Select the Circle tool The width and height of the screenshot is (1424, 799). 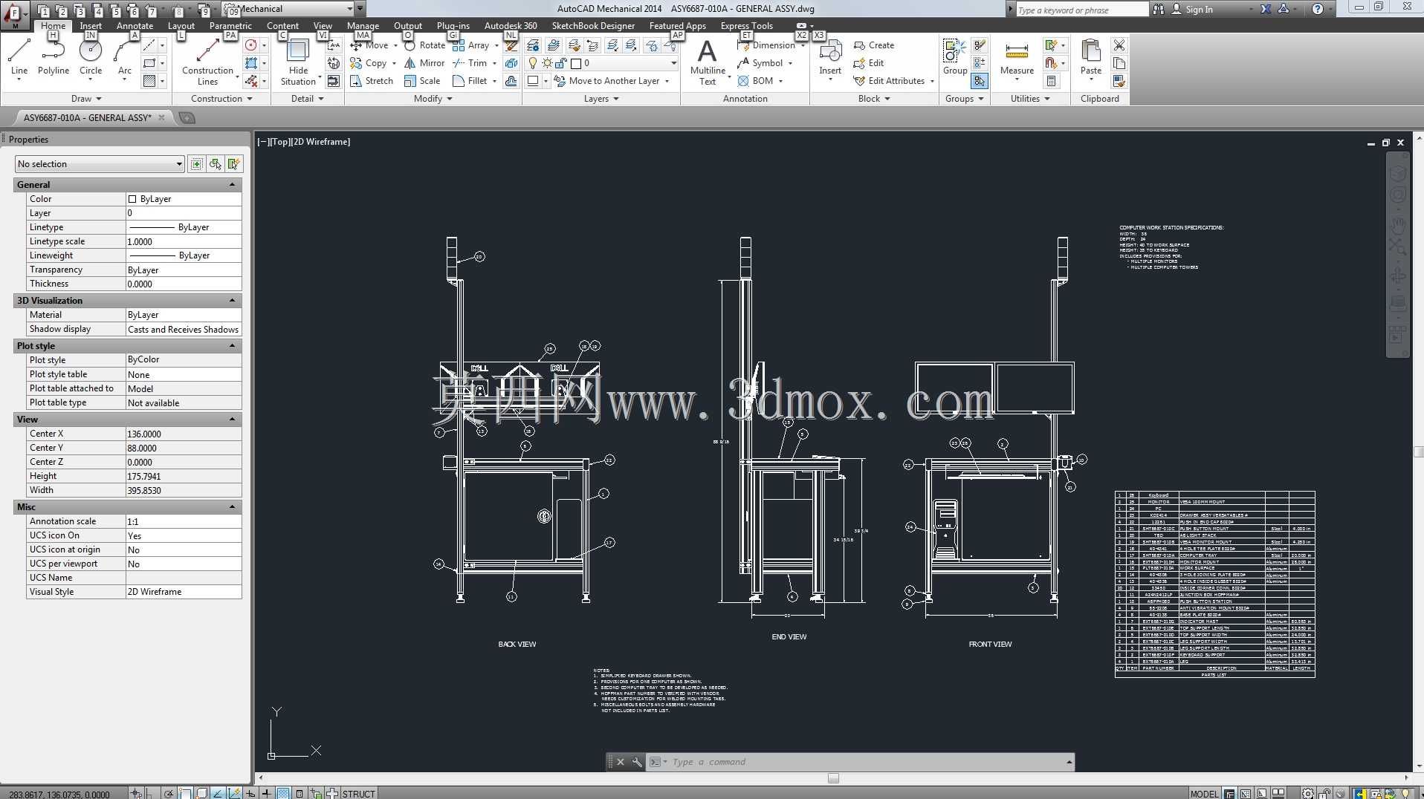tap(91, 58)
